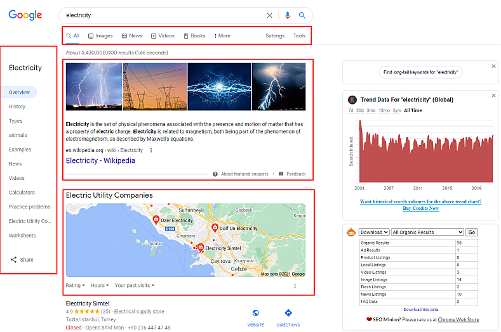Set trend range to 5yrs
Image resolution: width=501 pixels, height=332 pixels.
click(397, 111)
